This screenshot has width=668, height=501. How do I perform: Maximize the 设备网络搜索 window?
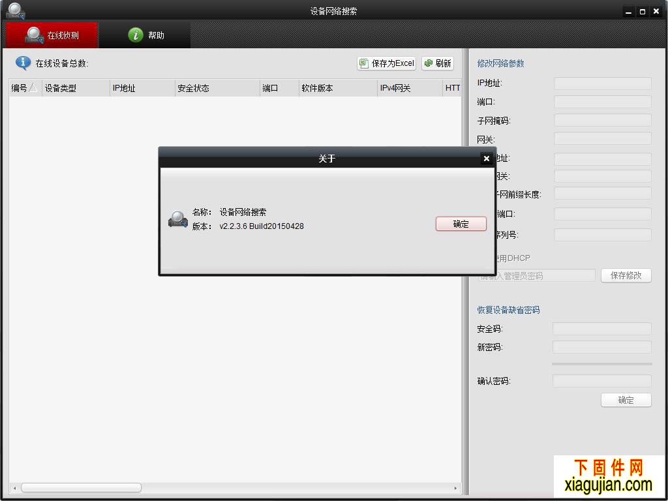pos(643,12)
